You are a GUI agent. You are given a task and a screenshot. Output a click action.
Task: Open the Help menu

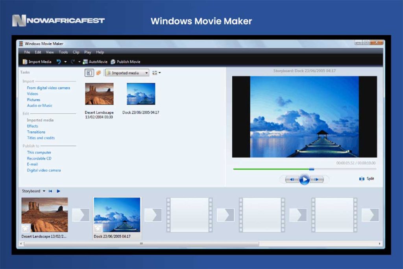pos(100,52)
